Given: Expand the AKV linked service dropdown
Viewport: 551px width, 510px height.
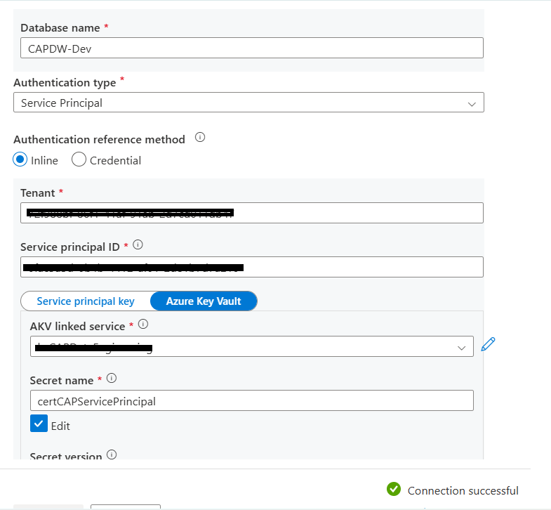Looking at the screenshot, I should tap(251, 346).
